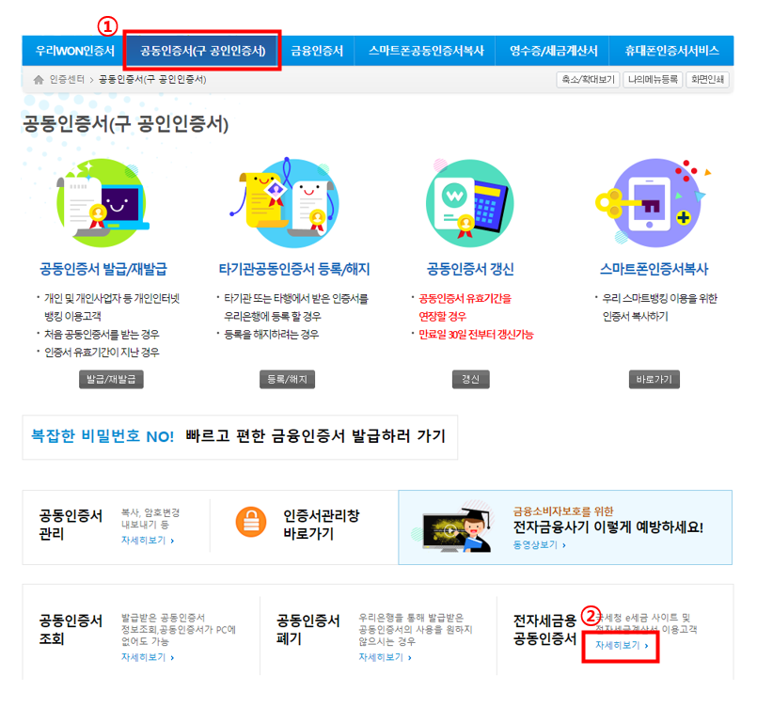
Task: Click the orange lock icon
Action: (251, 522)
